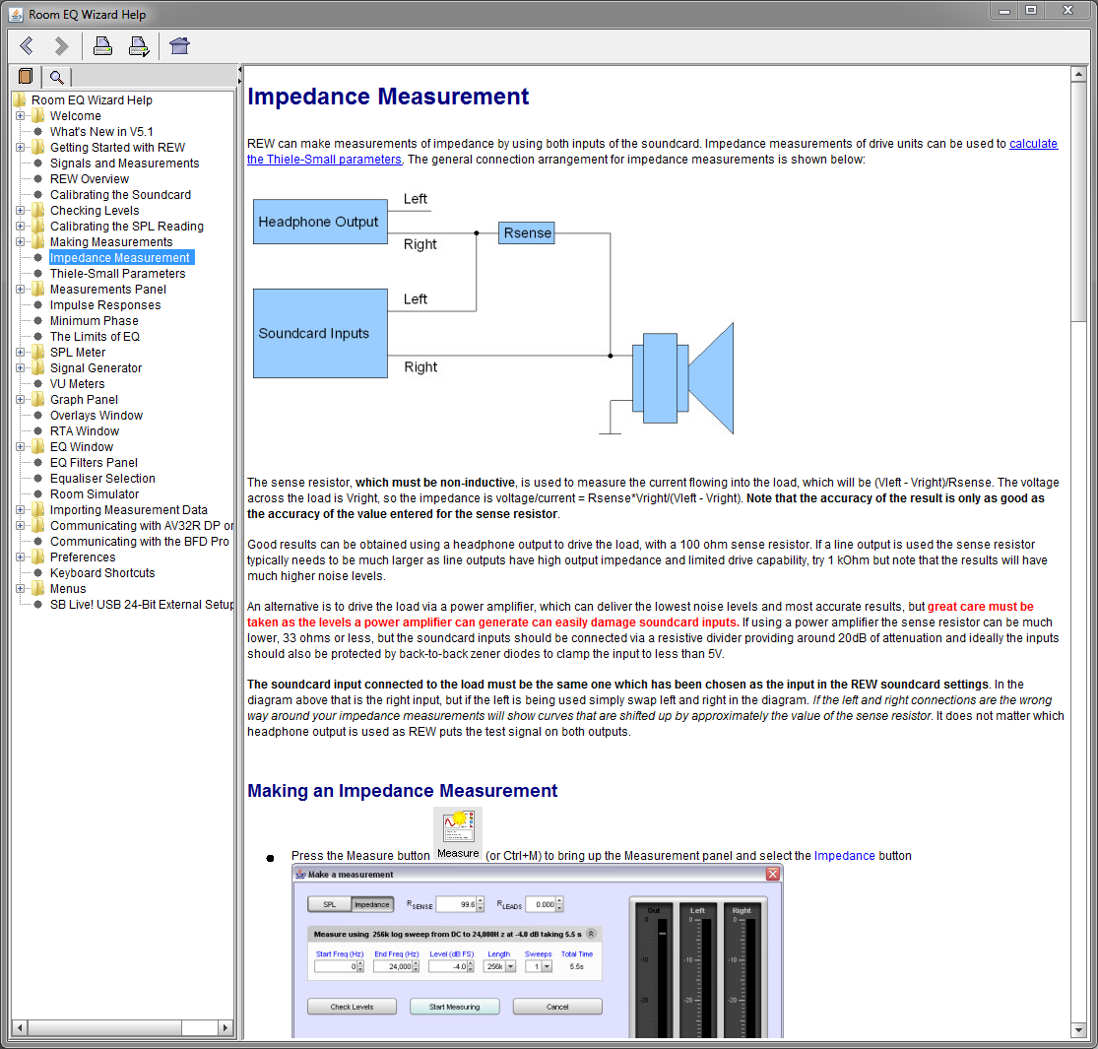1098x1049 pixels.
Task: Open the What's New in V5.1 topic
Action: point(101,132)
